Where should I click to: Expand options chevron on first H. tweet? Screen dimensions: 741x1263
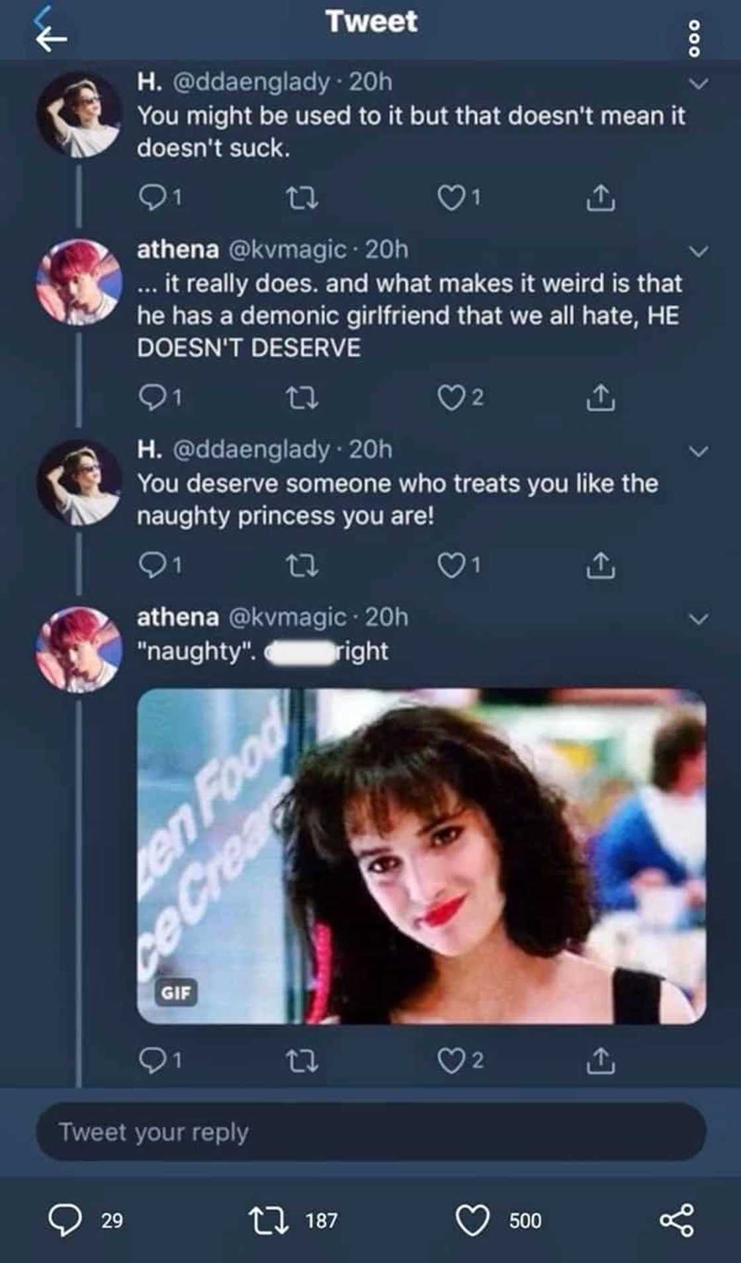[699, 83]
